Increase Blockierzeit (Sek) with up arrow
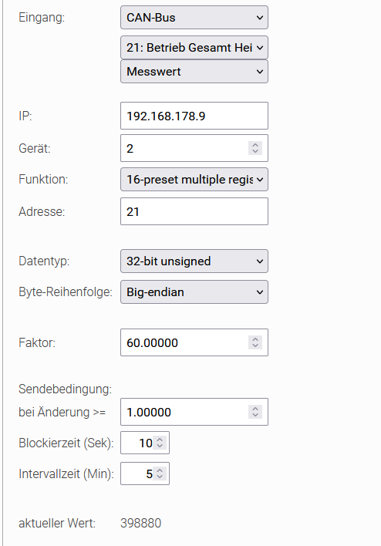Screen dimensions: 381x546 [160, 440]
